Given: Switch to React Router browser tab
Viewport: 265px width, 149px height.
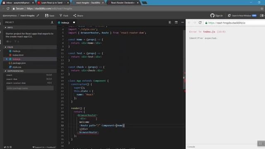Looking at the screenshot, I should [x=123, y=3].
